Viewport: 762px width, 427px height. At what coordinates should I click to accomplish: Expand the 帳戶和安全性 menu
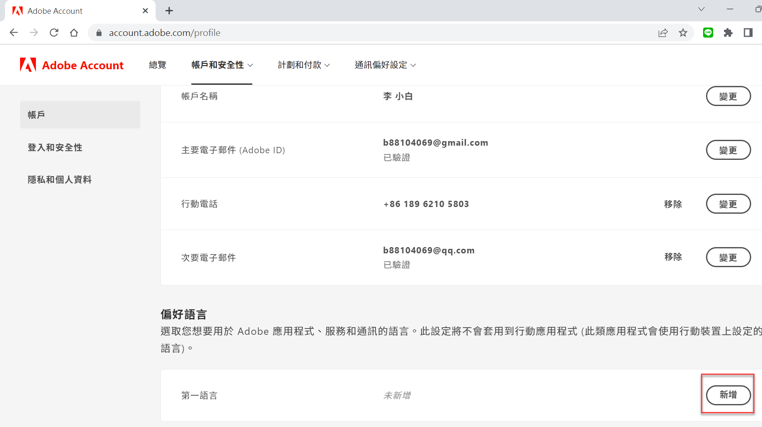click(x=222, y=65)
